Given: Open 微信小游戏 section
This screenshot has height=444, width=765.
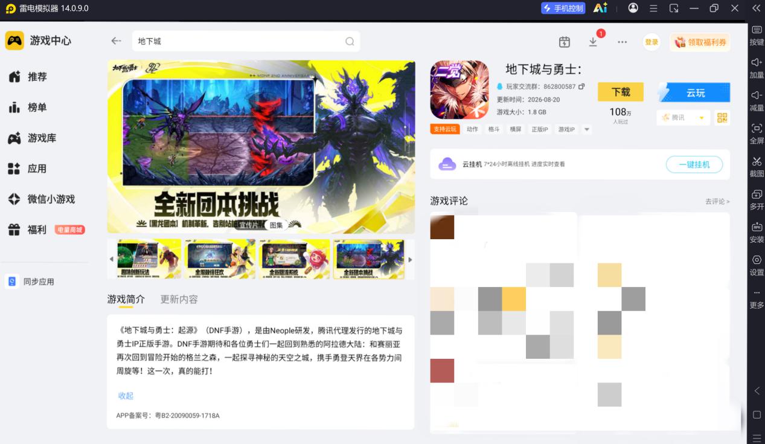Looking at the screenshot, I should click(x=42, y=199).
